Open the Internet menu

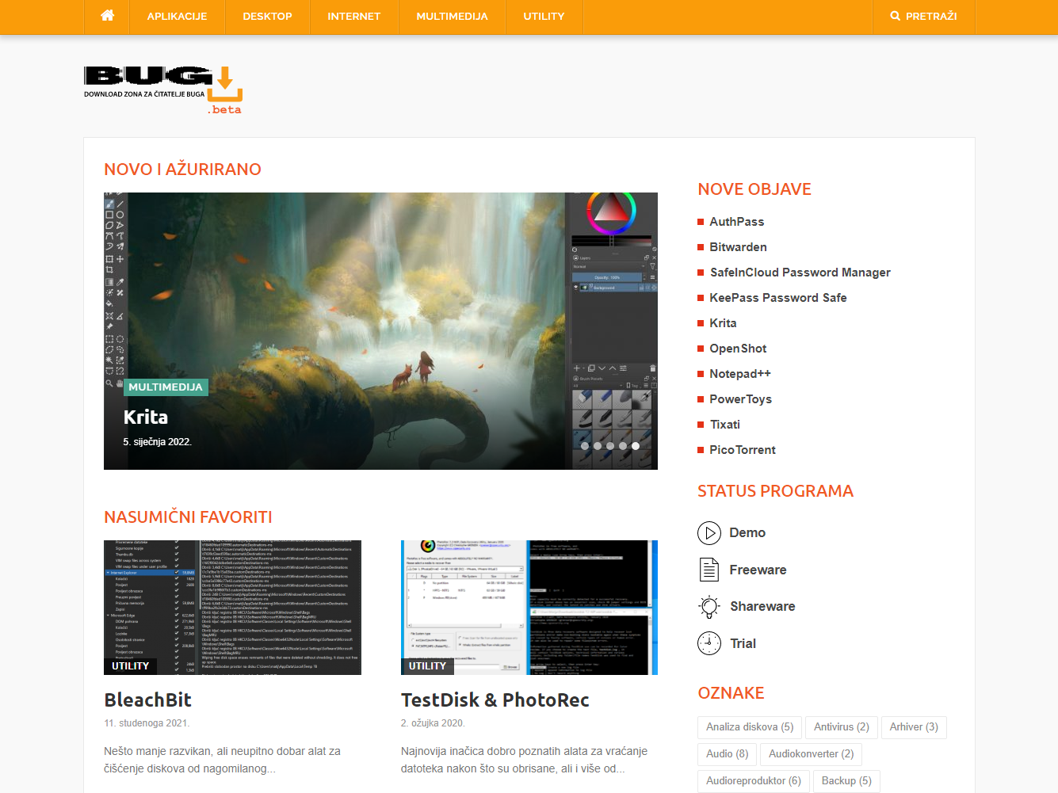[353, 16]
